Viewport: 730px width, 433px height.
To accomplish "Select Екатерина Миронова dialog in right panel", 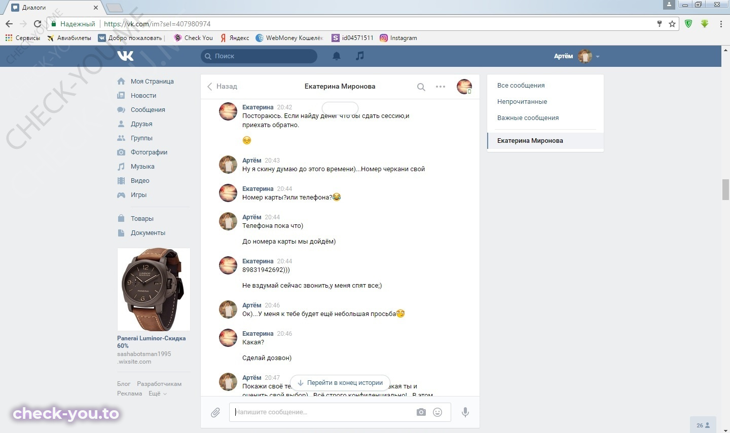I will pyautogui.click(x=545, y=141).
